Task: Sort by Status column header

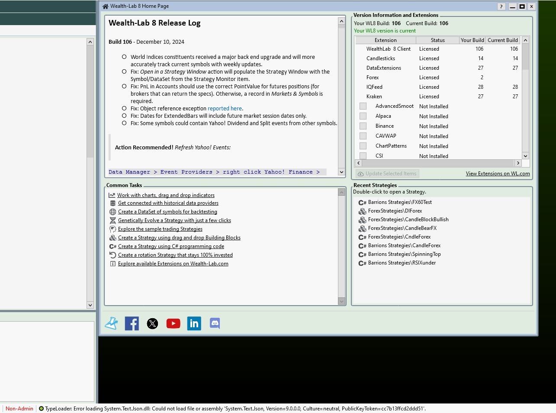Action: pyautogui.click(x=437, y=40)
